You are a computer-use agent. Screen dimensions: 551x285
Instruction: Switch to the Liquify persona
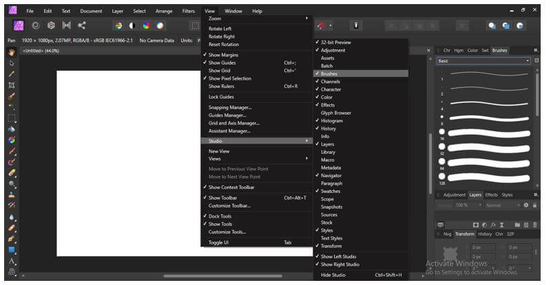pos(36,25)
